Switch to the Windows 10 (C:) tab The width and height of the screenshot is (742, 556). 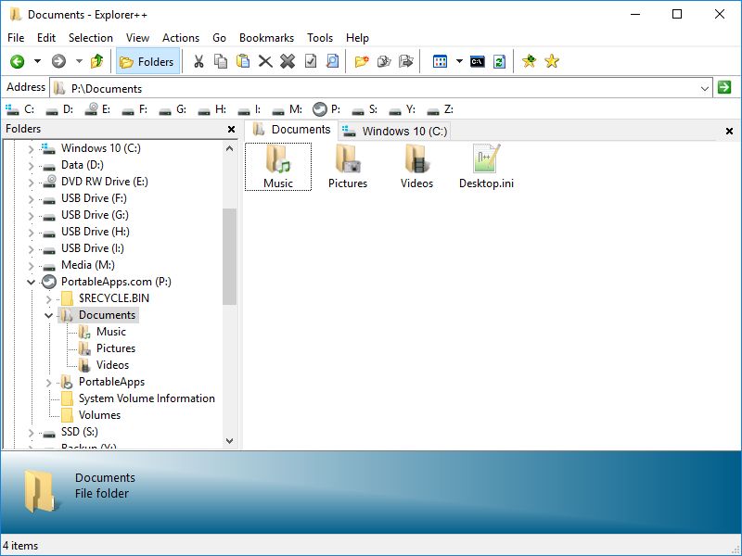(392, 130)
